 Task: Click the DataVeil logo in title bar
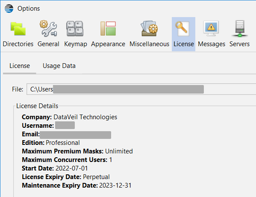pyautogui.click(x=9, y=9)
